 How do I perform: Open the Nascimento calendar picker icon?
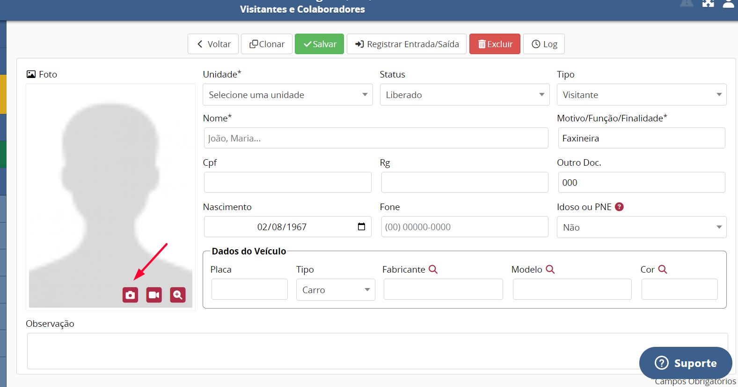[361, 227]
